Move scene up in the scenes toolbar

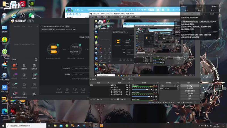pyautogui.click(x=98, y=99)
